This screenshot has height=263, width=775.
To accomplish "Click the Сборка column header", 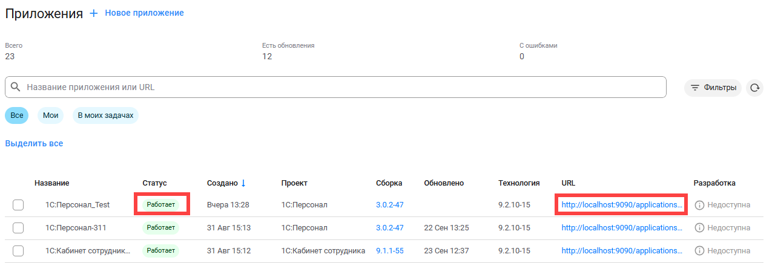I will [389, 183].
